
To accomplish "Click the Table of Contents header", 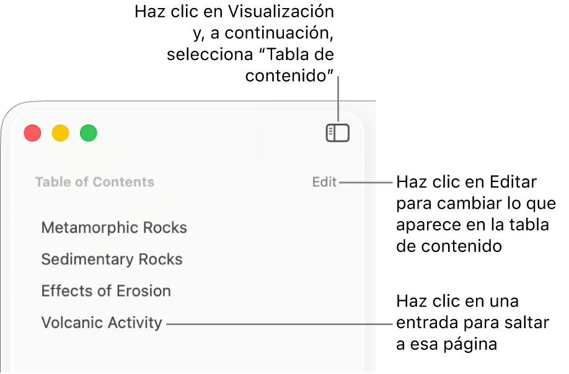I will [95, 182].
